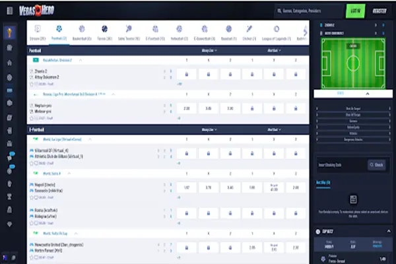Click the arrow to show more sport categories
The image size is (396, 264).
306,32
